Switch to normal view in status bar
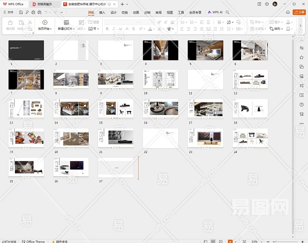Viewport: 308px width, 243px height. click(205, 241)
